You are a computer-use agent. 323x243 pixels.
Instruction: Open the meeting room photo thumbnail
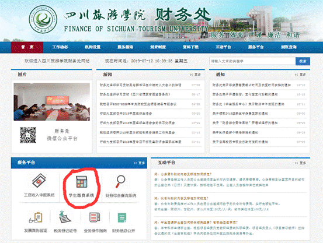pos(52,102)
